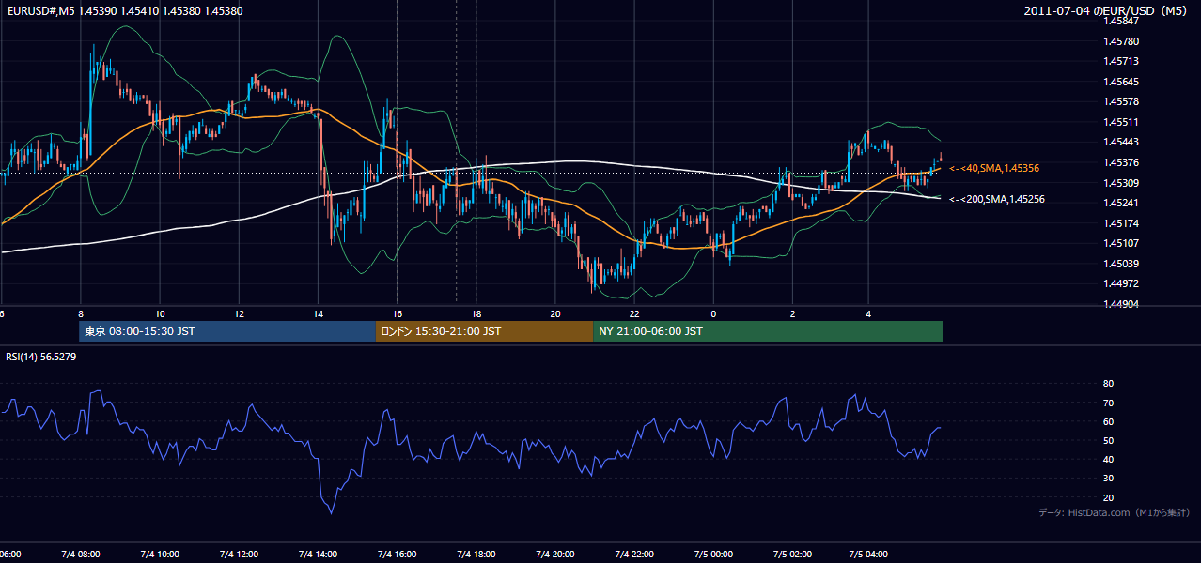The height and width of the screenshot is (563, 1201).
Task: Click bottom time label 7/4 14:00
Action: tap(318, 554)
